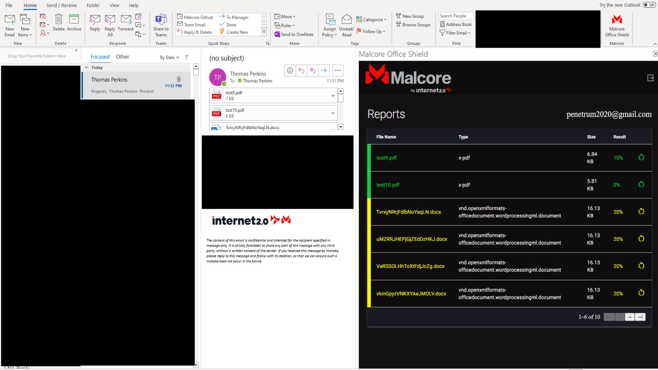Open Assign Policy menu
The height and width of the screenshot is (370, 658).
[x=330, y=26]
